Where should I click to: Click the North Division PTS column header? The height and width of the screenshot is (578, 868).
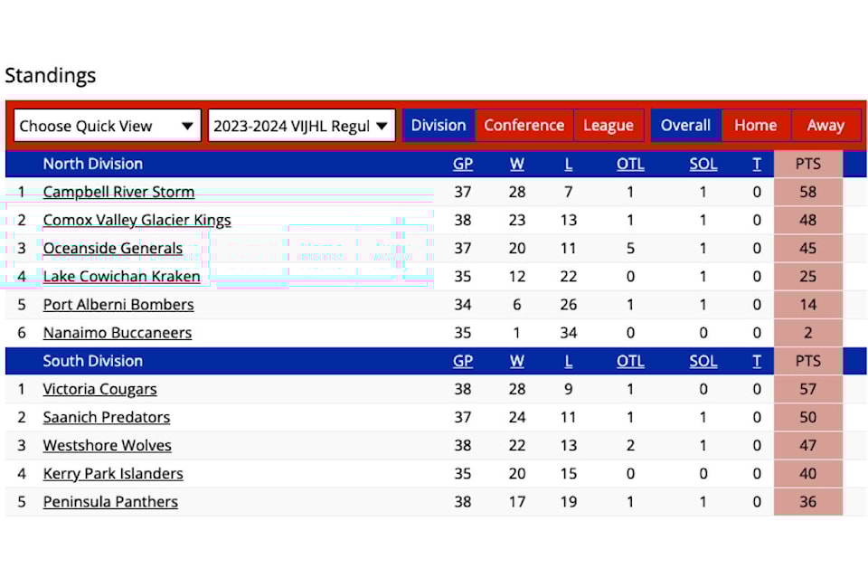coord(808,164)
